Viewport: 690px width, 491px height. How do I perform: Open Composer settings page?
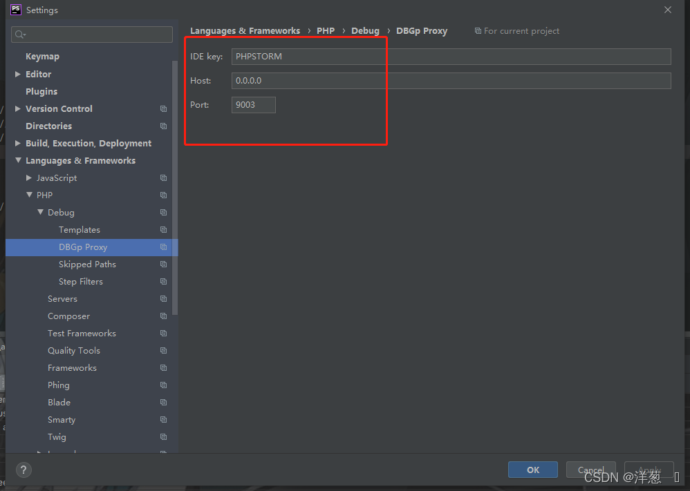(x=68, y=316)
